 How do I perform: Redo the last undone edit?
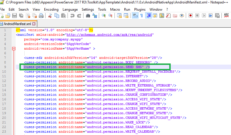click(x=79, y=16)
